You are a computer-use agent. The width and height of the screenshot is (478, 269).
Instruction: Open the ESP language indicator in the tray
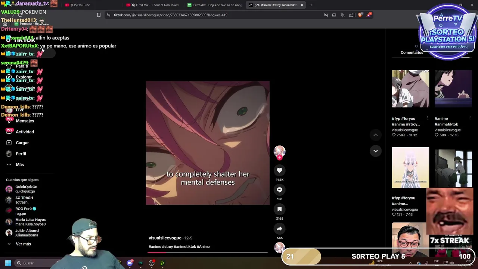point(436,263)
